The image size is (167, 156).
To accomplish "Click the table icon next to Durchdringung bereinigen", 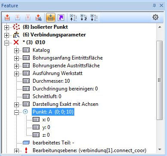I will pos(26,89).
